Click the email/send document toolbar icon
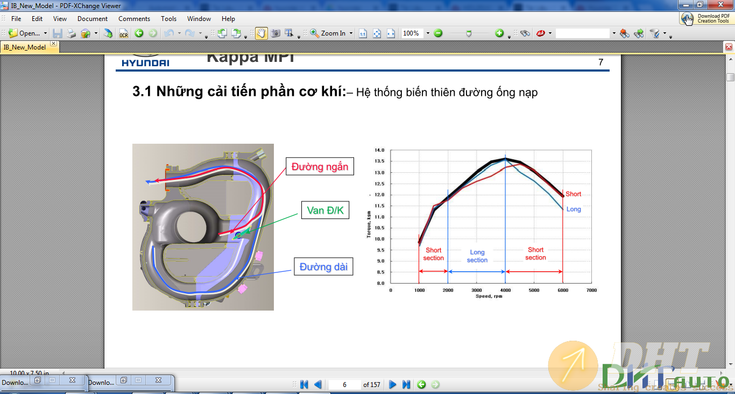The height and width of the screenshot is (394, 735). click(x=86, y=33)
